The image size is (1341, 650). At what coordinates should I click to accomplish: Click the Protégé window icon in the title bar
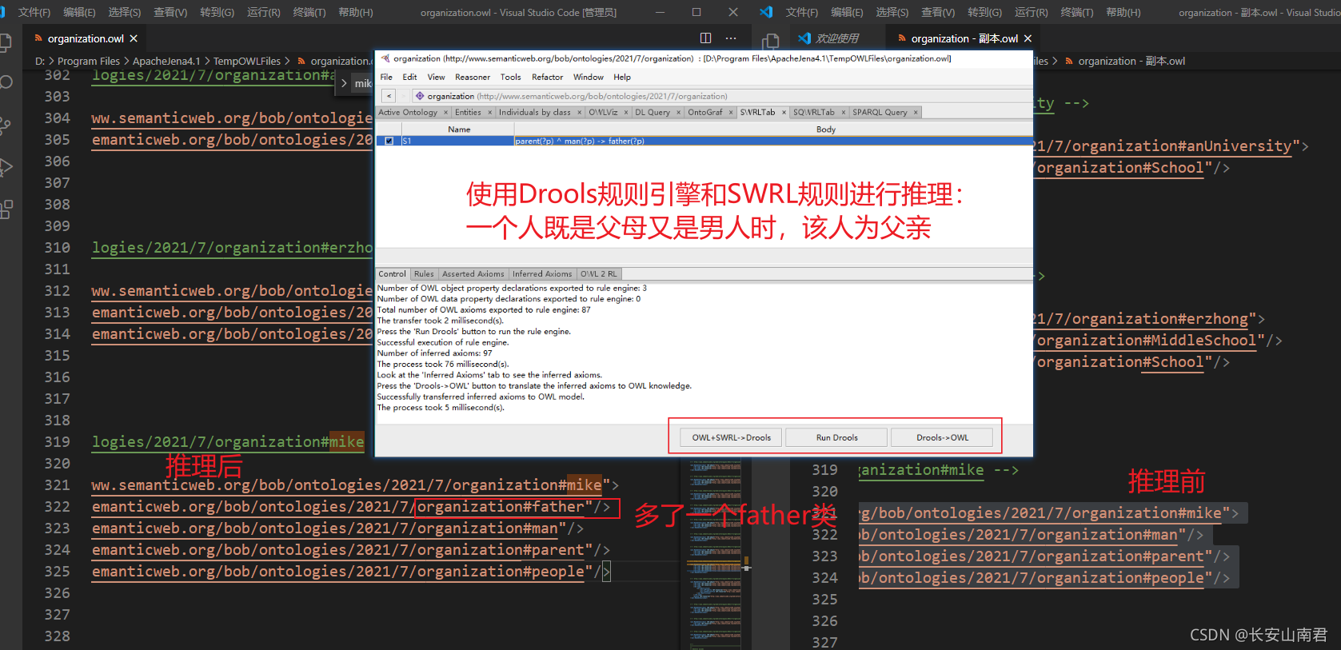tap(385, 58)
